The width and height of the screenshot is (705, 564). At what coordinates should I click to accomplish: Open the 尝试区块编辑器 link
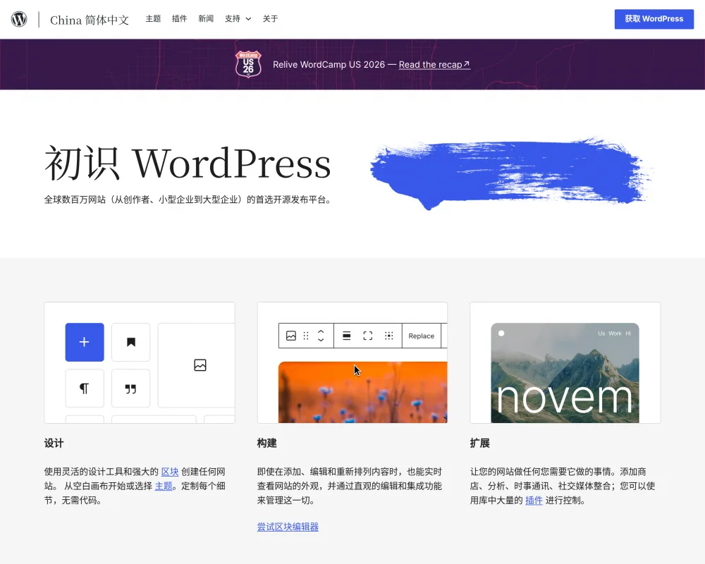pos(288,527)
